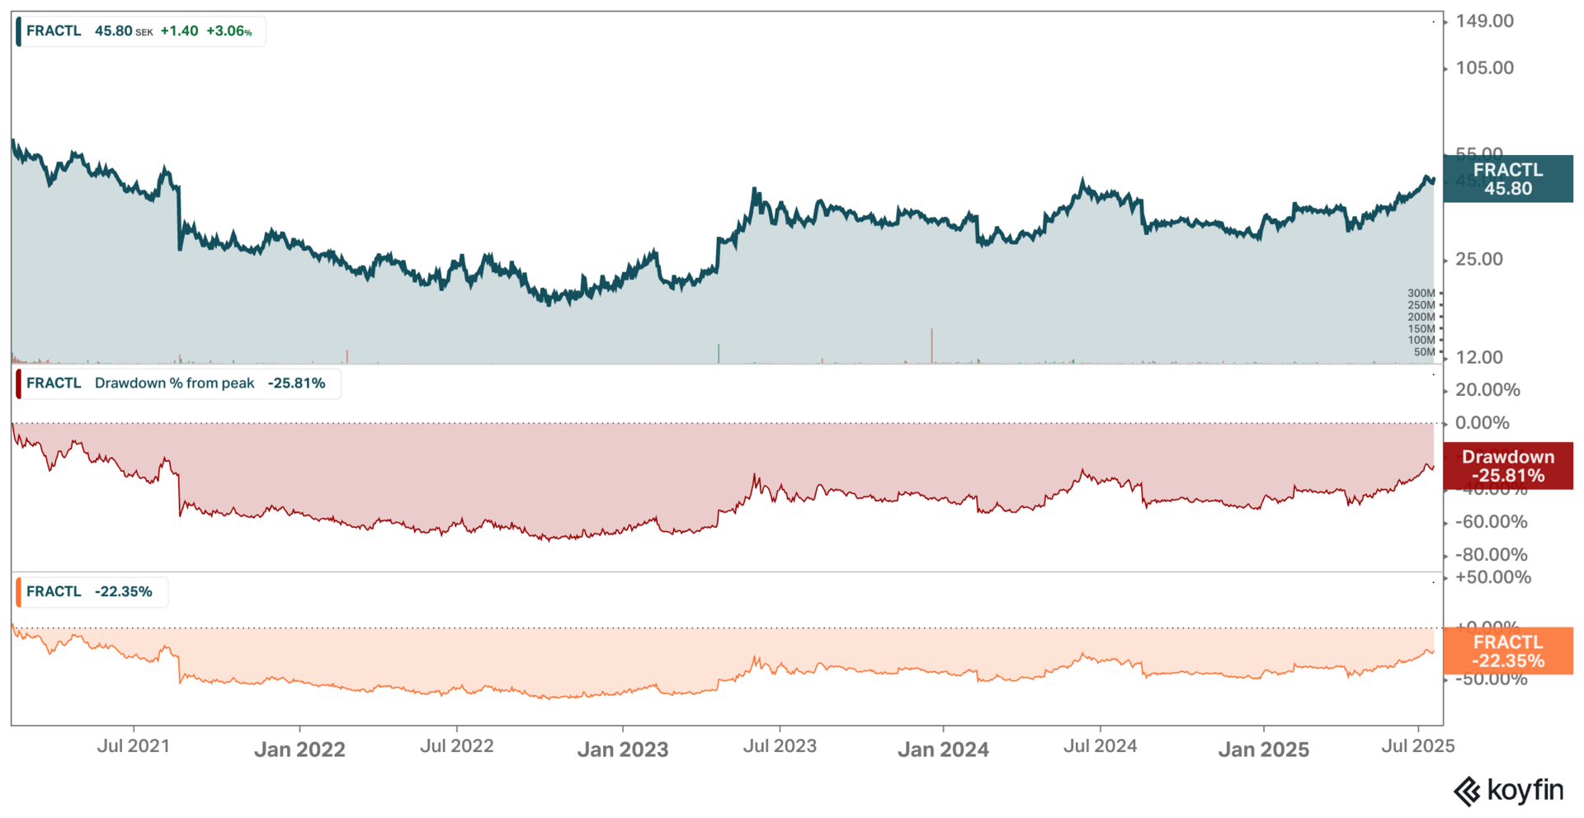Screen dimensions: 1584x818
Task: Click the koyfin logo icon
Action: click(x=1467, y=792)
